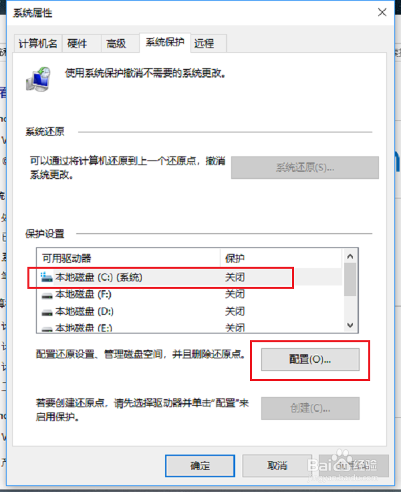This screenshot has width=401, height=492.
Task: Select the 系统保护 tab
Action: [x=164, y=42]
